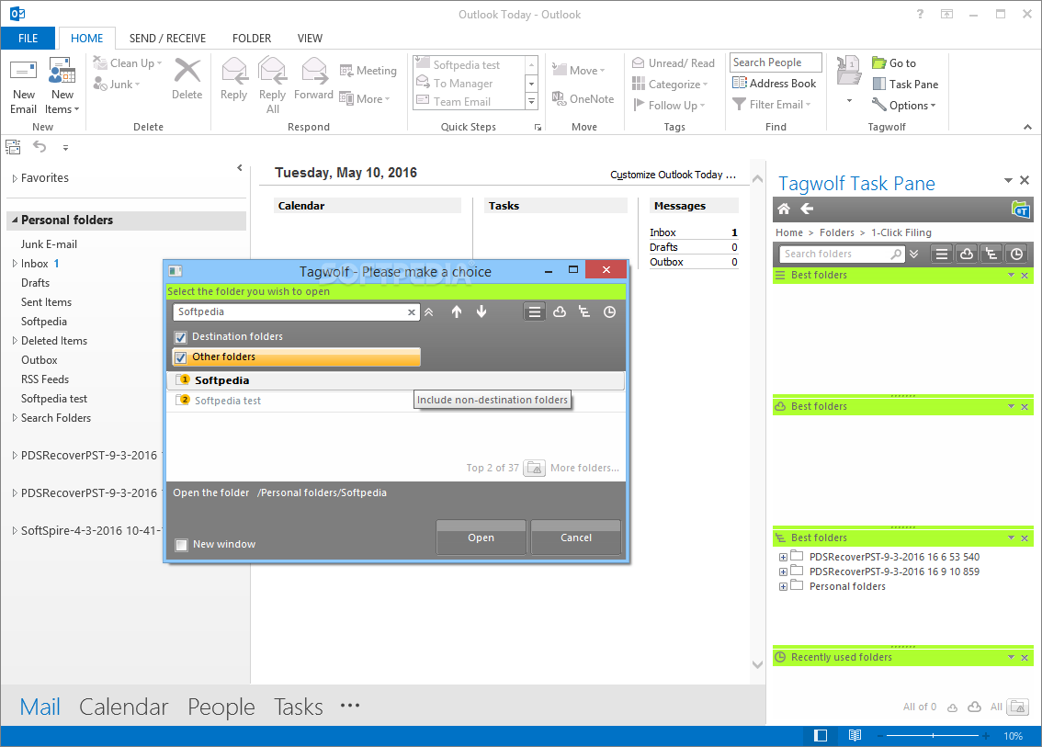The width and height of the screenshot is (1042, 747).
Task: Open the Clean Up dropdown
Action: 128,63
